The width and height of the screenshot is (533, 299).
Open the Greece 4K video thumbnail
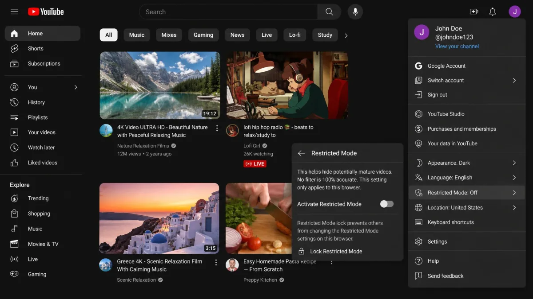(159, 218)
